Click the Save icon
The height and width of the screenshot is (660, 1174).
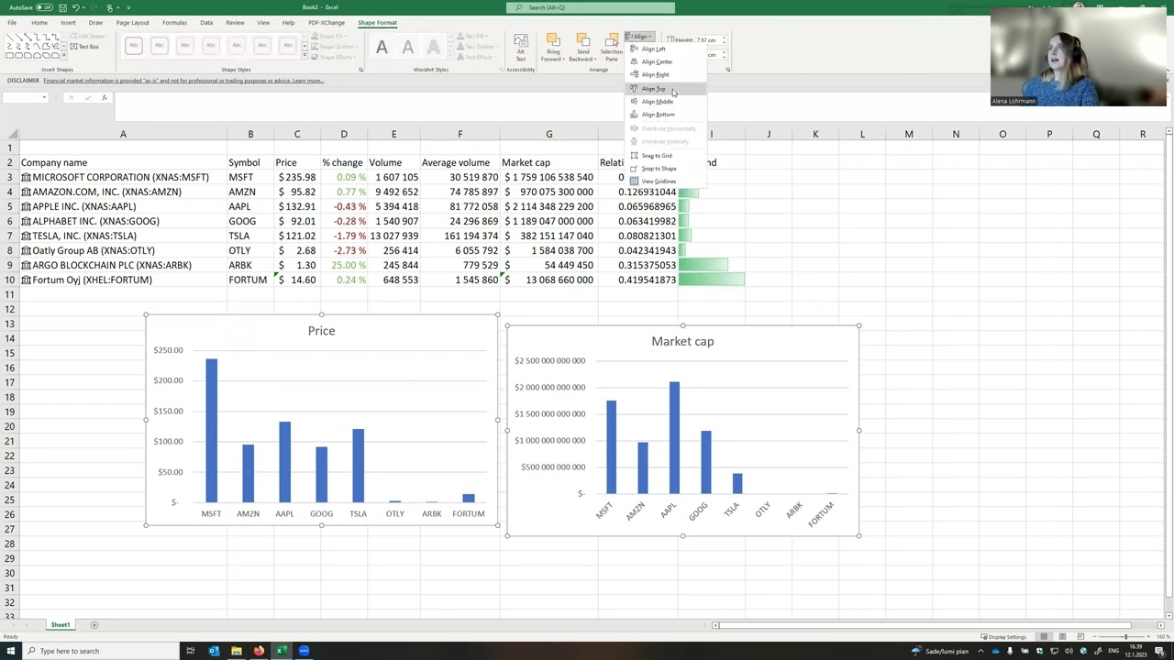(x=63, y=7)
